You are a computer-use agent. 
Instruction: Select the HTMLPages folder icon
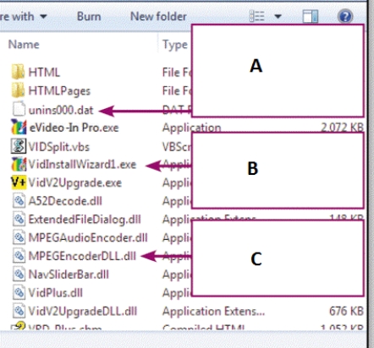pyautogui.click(x=18, y=90)
